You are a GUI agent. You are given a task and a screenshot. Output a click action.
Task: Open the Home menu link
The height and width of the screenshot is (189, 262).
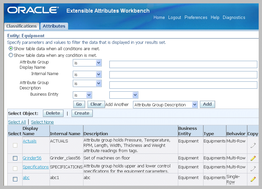click(159, 17)
